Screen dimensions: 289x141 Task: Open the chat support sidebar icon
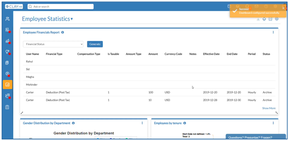click(7, 96)
